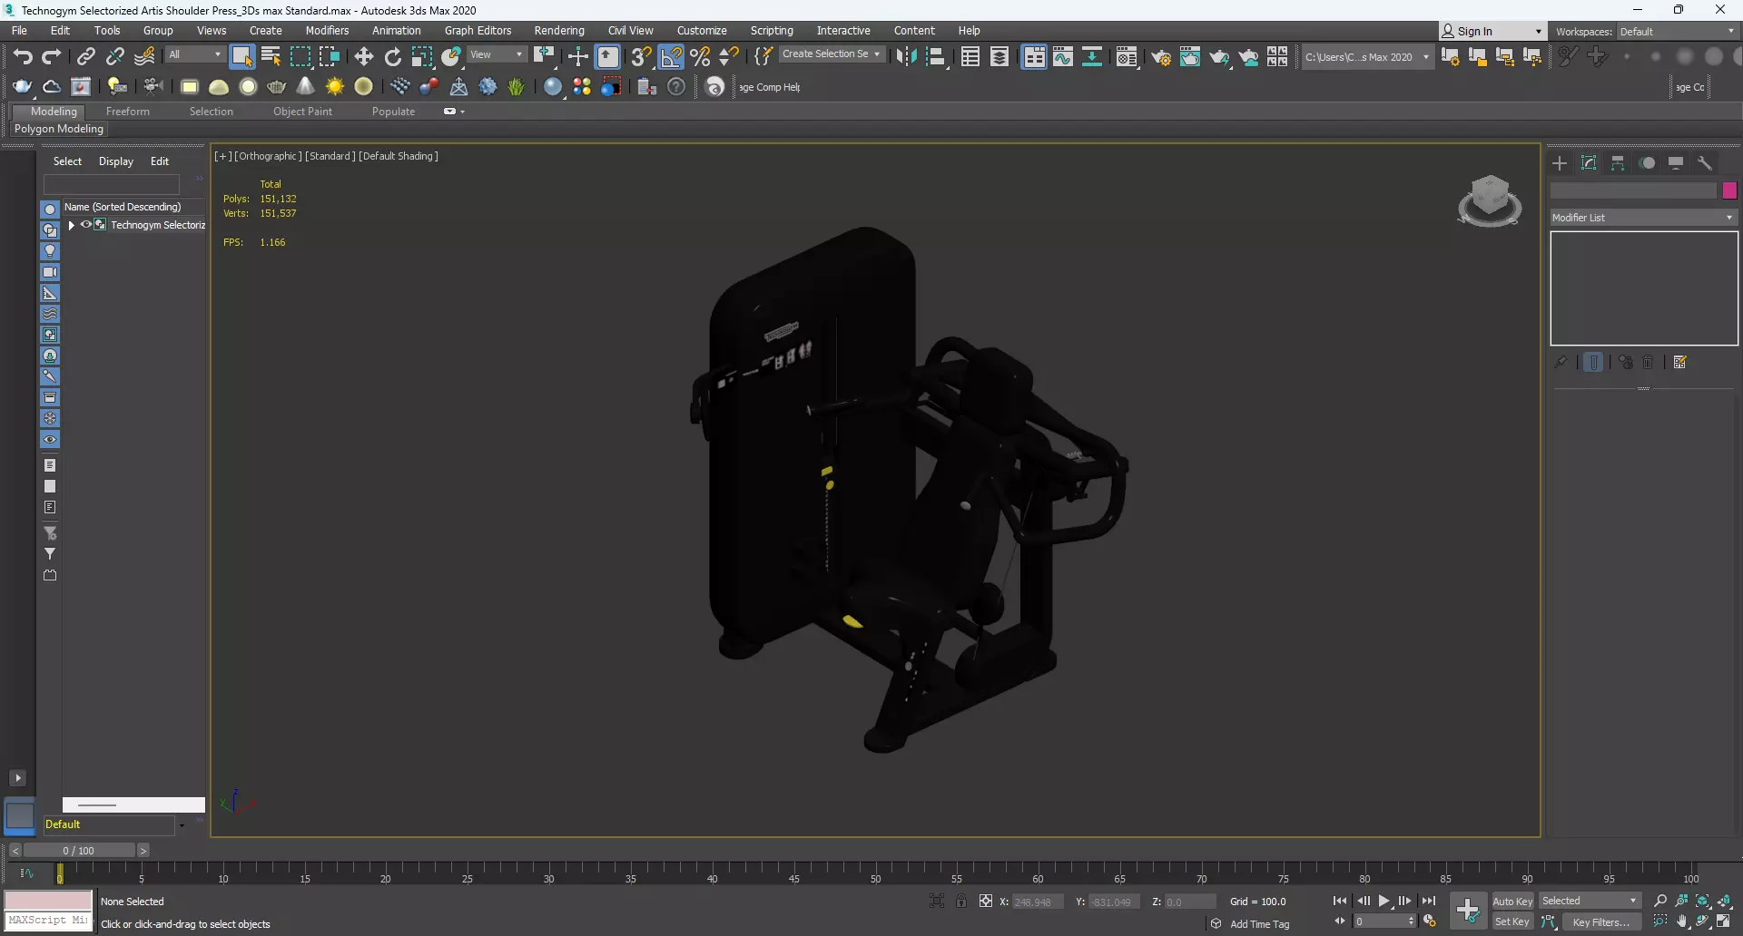
Task: Click the time slider 0 / 100 handle
Action: coord(79,850)
